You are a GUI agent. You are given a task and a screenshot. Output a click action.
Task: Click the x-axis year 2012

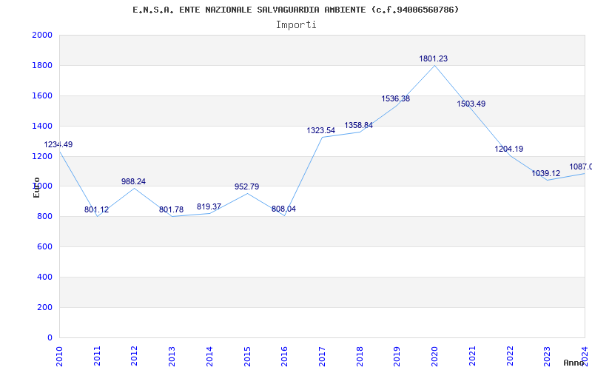coord(135,356)
